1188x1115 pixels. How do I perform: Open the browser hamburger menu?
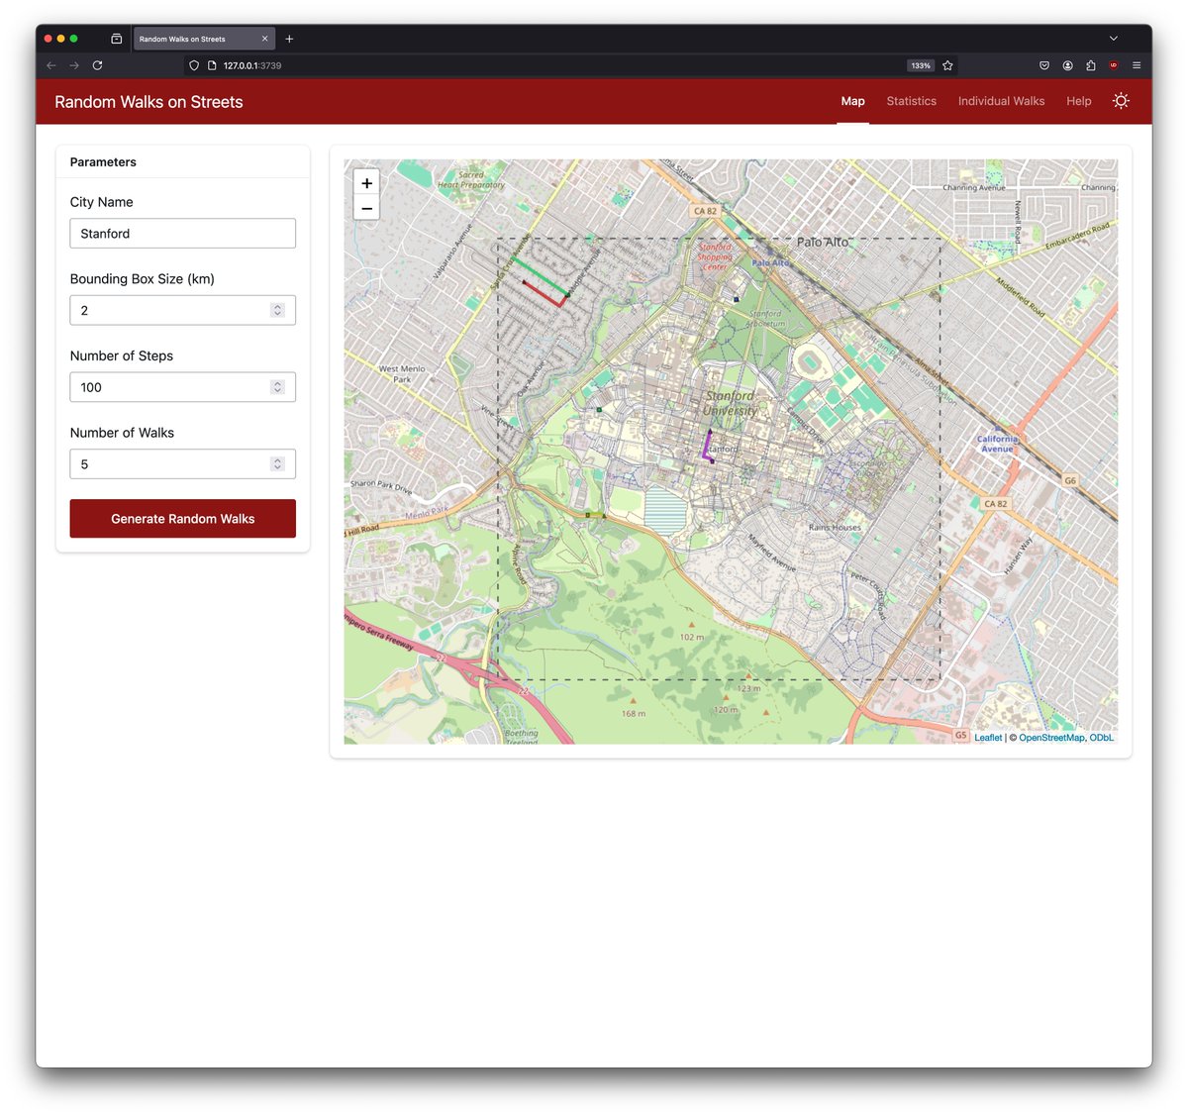click(x=1137, y=65)
